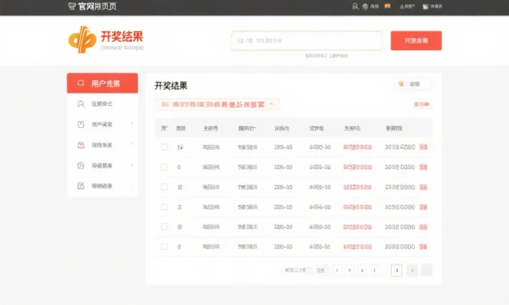Image resolution: width=509 pixels, height=305 pixels.
Task: Open the fourth sidebar menu entry label
Action: pos(102,165)
